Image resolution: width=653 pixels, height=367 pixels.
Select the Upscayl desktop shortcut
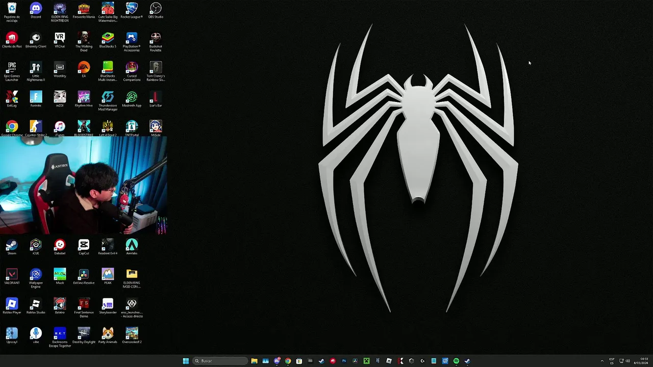click(x=12, y=336)
